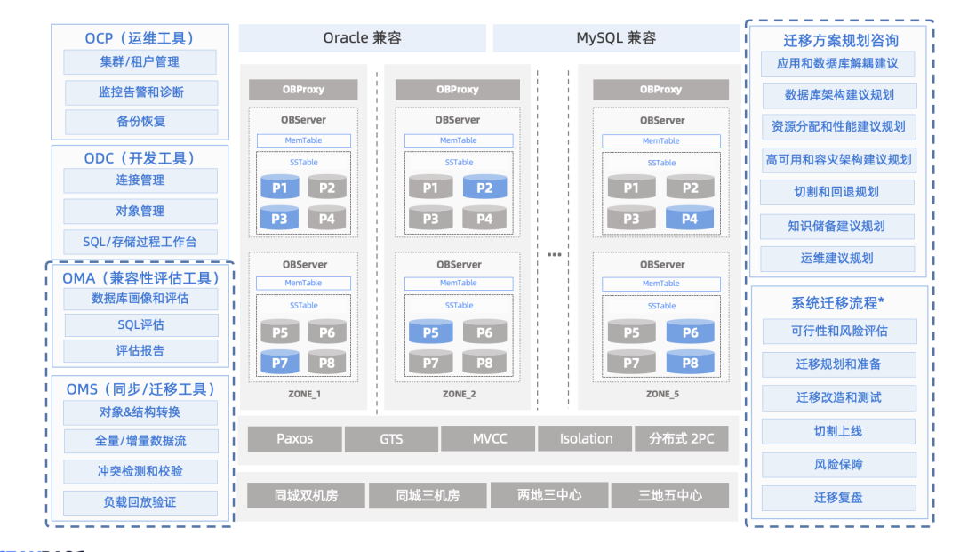Click the gray P1 partition in ZONE_5
The height and width of the screenshot is (552, 960).
[631, 187]
